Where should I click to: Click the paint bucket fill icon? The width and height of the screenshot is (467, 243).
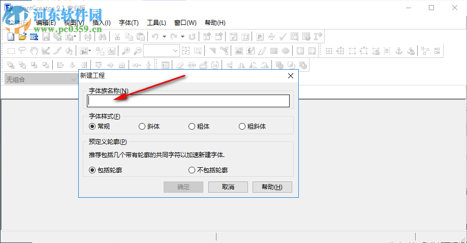pos(69,51)
